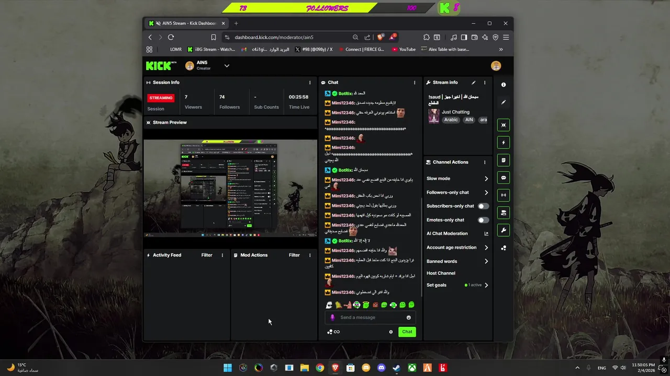Open the #98 X bookmark

coord(314,50)
